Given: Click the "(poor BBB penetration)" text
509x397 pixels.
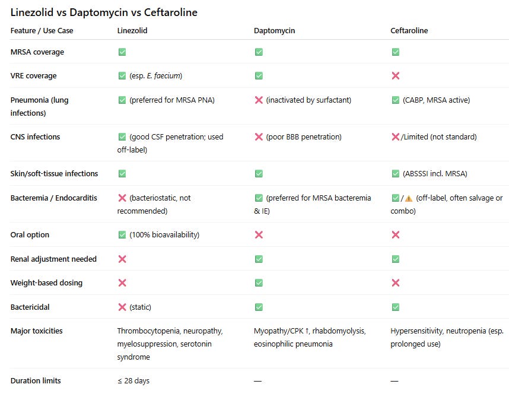Looking at the screenshot, I should click(x=304, y=136).
